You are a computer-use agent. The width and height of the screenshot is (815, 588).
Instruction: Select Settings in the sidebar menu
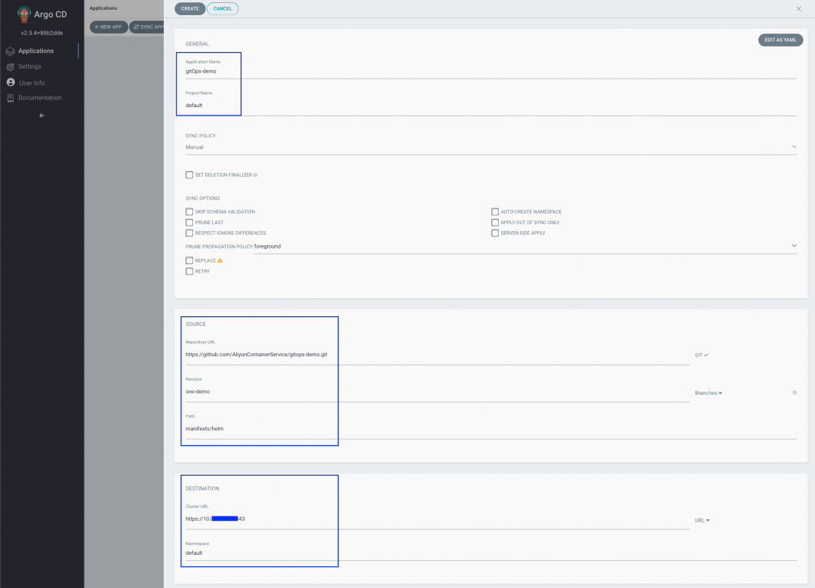click(29, 66)
